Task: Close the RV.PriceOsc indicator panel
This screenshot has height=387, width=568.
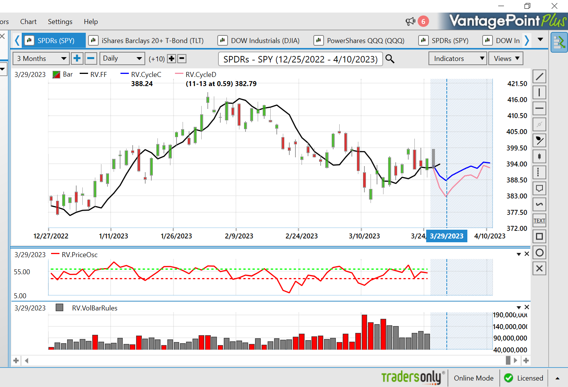Action: pos(527,254)
